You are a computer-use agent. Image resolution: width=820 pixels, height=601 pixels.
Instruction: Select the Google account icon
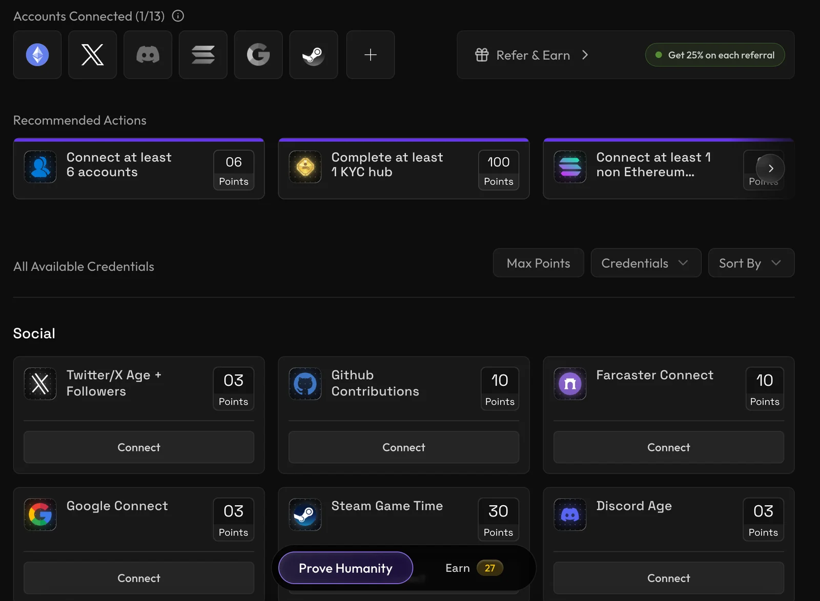click(258, 55)
